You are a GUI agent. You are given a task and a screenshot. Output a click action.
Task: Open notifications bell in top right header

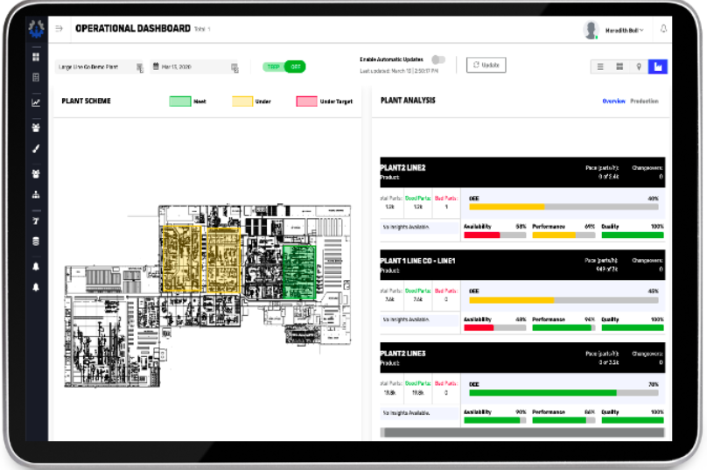(663, 30)
